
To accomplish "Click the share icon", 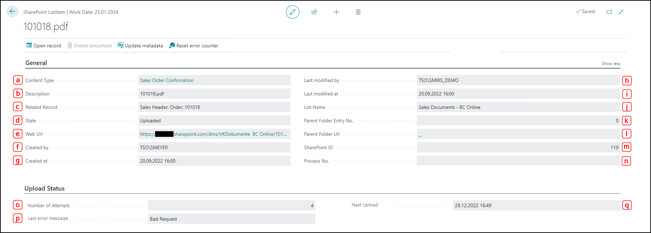I will pyautogui.click(x=314, y=12).
